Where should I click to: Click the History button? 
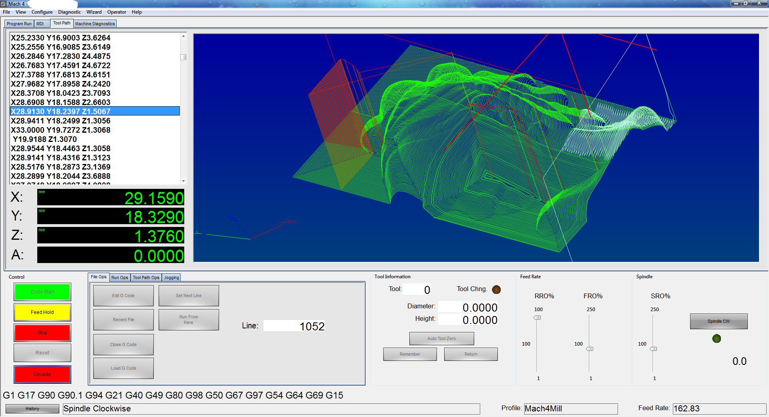point(32,409)
